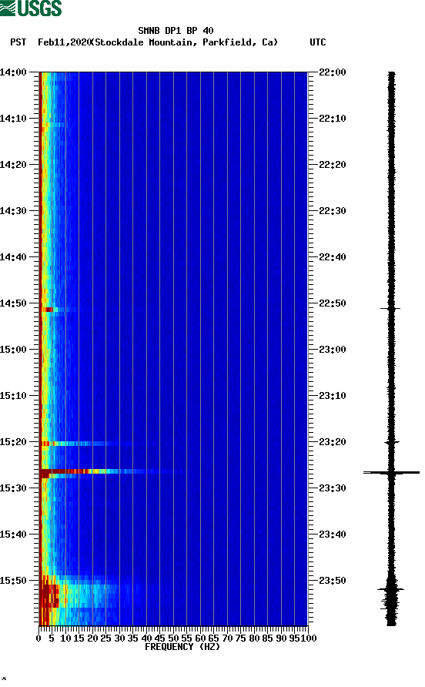425x687 pixels.
Task: Click the 22:00 UTC time label
Action: pos(332,72)
